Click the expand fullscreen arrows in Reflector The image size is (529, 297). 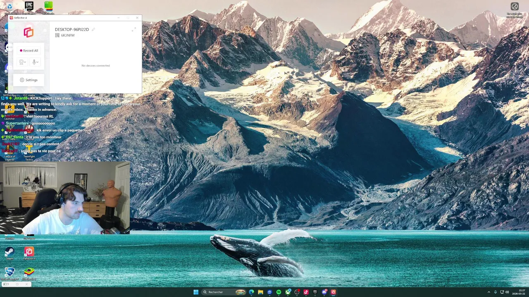pos(133,29)
